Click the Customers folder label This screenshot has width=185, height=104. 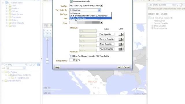tap(16, 17)
